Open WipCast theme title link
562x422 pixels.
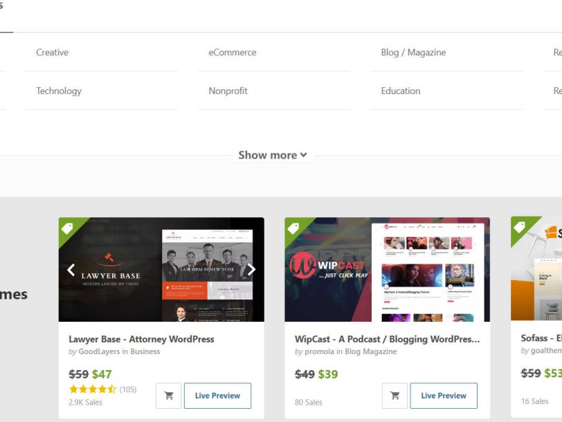point(387,339)
